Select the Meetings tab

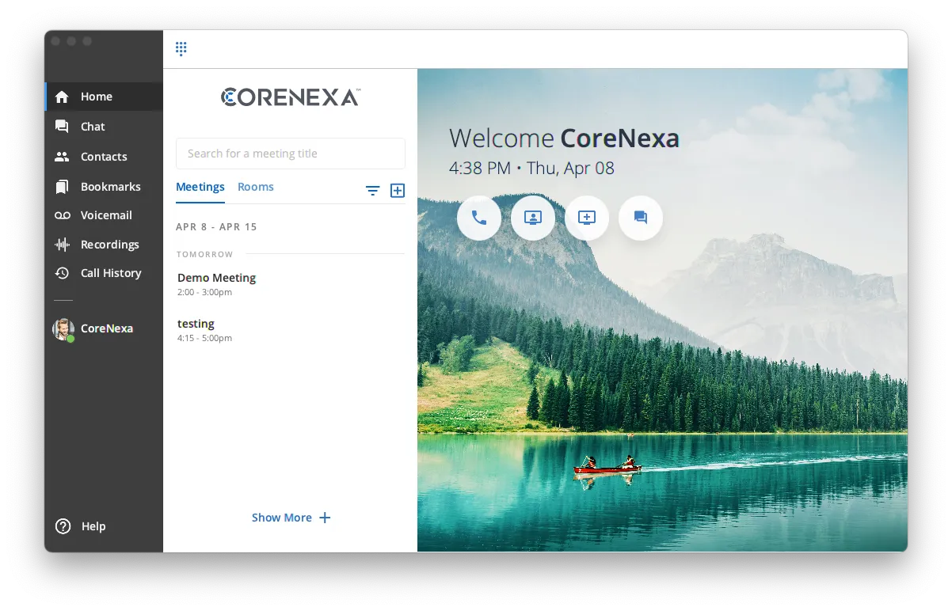pyautogui.click(x=200, y=186)
